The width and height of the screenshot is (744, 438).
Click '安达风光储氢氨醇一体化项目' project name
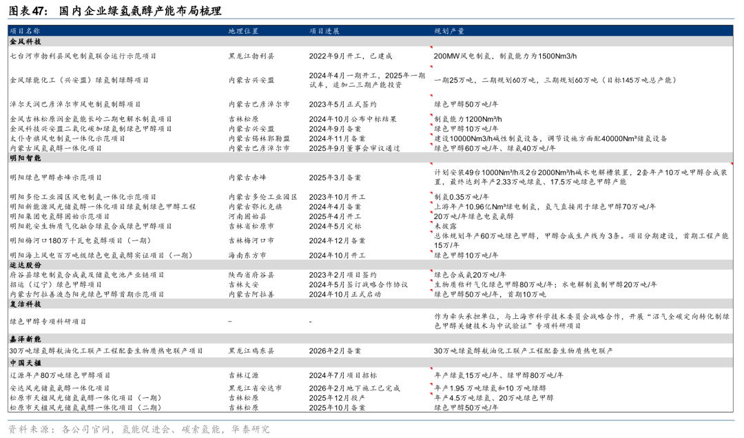pos(60,388)
